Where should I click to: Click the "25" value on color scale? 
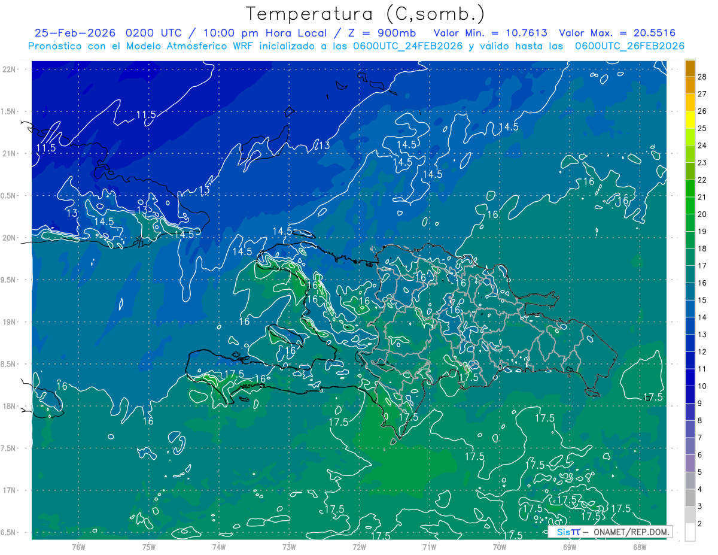point(702,128)
